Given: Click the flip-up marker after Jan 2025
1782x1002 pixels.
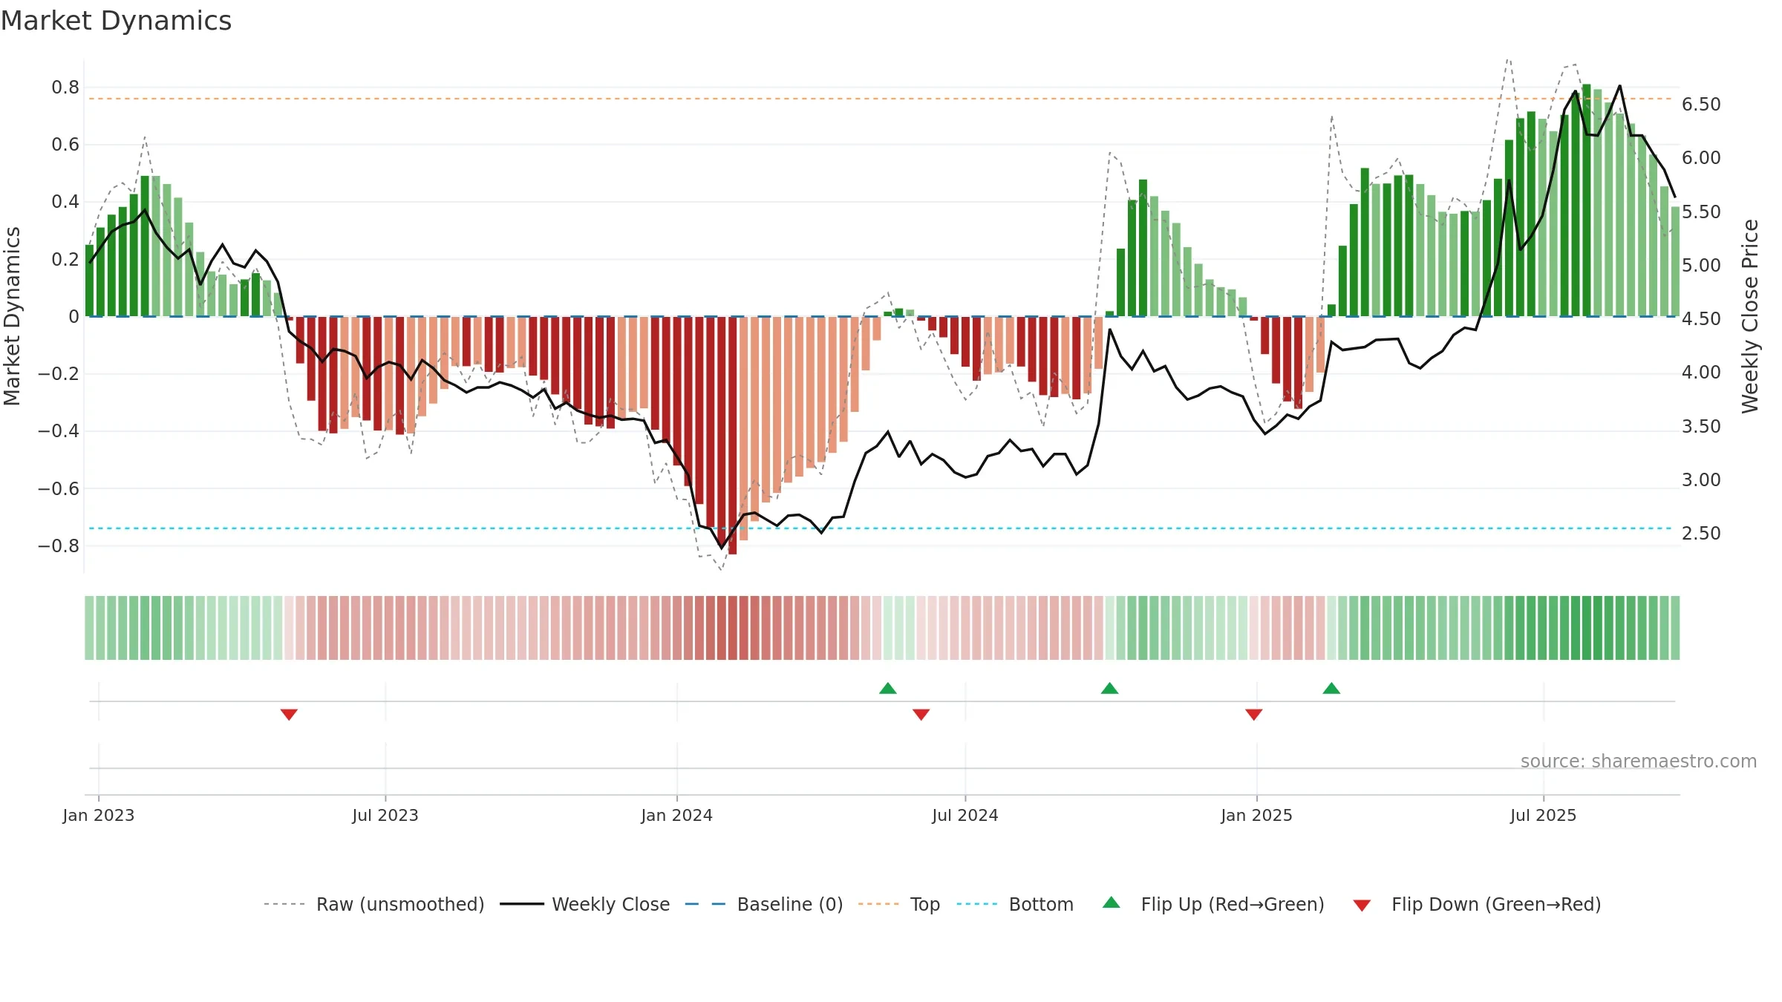Looking at the screenshot, I should click(x=1331, y=688).
